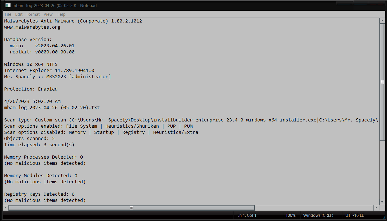Click the horizontal scrollbar right arrow
The image size is (387, 221).
pyautogui.click(x=377, y=208)
